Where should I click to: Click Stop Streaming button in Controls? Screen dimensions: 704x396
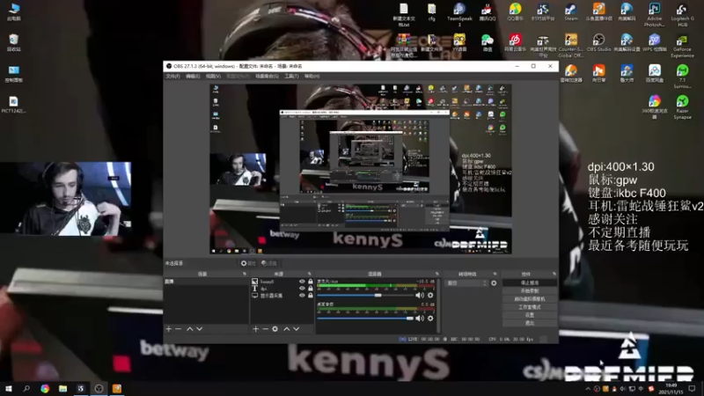[530, 282]
